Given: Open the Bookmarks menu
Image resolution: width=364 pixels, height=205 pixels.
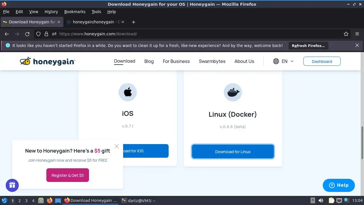Looking at the screenshot, I should tap(75, 12).
